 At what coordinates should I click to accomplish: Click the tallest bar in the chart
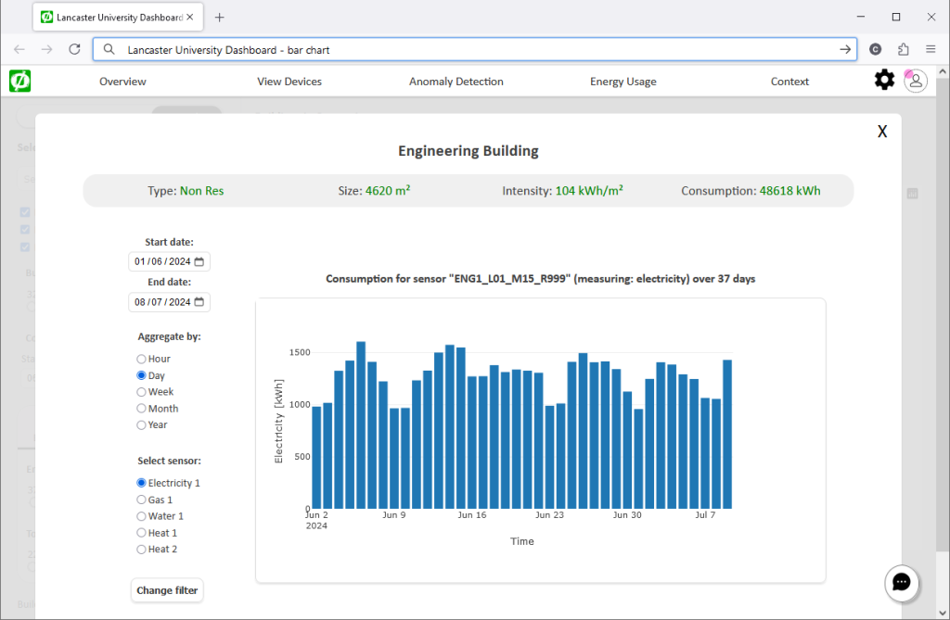pos(361,424)
